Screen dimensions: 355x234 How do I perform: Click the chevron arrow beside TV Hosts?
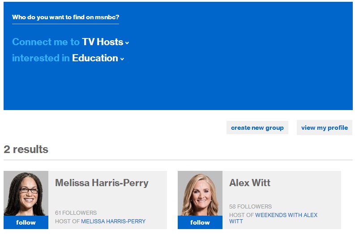[x=127, y=43]
